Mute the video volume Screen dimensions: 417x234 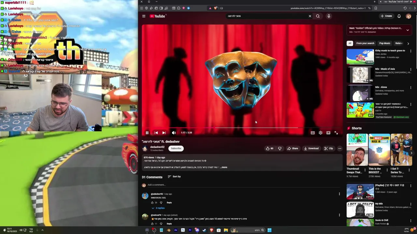[x=174, y=133]
